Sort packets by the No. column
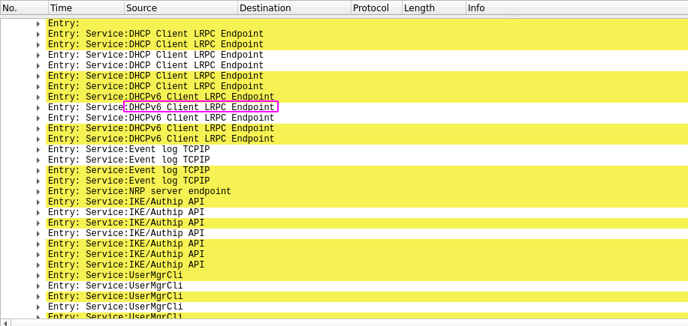The image size is (688, 326). [23, 8]
